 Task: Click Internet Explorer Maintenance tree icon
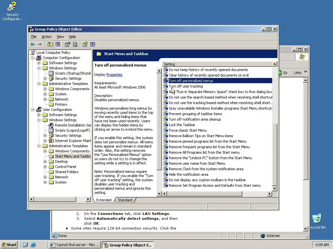(51, 141)
